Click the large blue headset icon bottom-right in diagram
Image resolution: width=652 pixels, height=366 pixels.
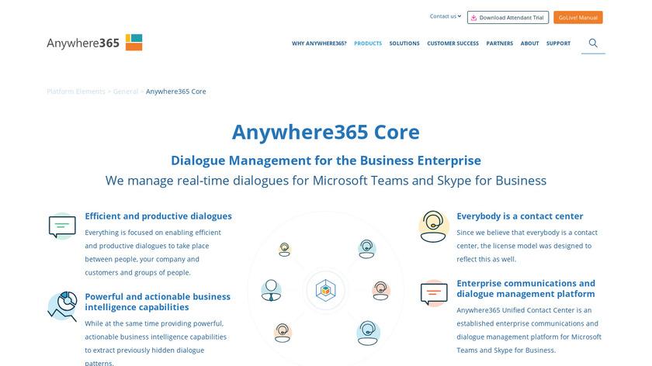pos(368,333)
